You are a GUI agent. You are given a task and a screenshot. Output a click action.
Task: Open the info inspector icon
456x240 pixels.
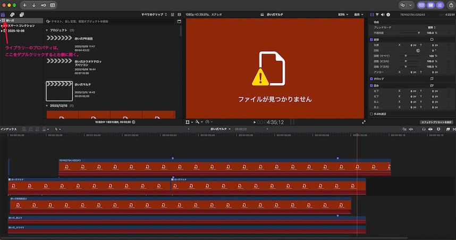point(389,14)
